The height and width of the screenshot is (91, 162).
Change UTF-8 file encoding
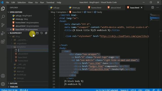[x=133, y=90]
